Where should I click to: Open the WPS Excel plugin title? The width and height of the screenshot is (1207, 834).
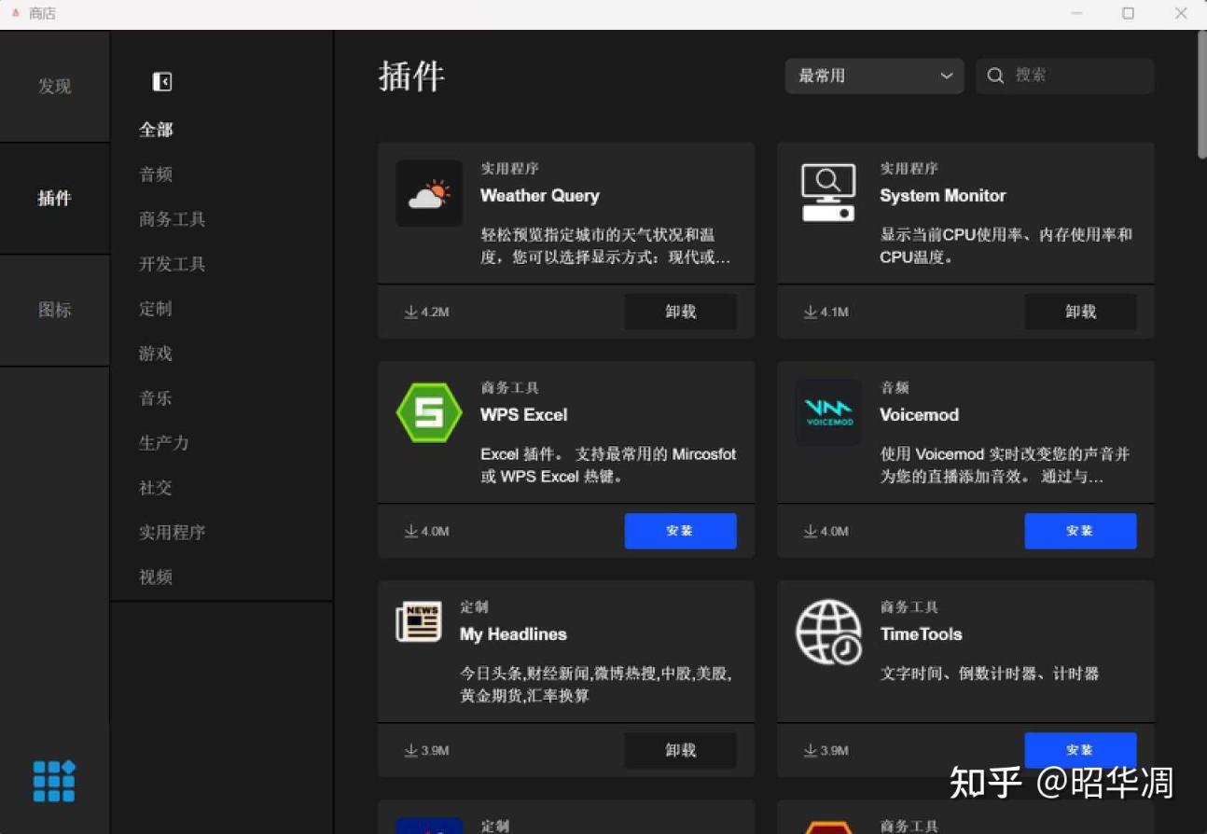pyautogui.click(x=524, y=415)
